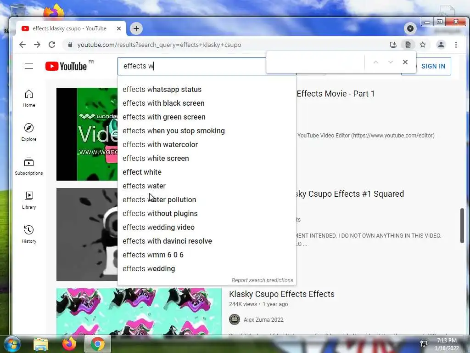Close the find bar

tap(405, 62)
